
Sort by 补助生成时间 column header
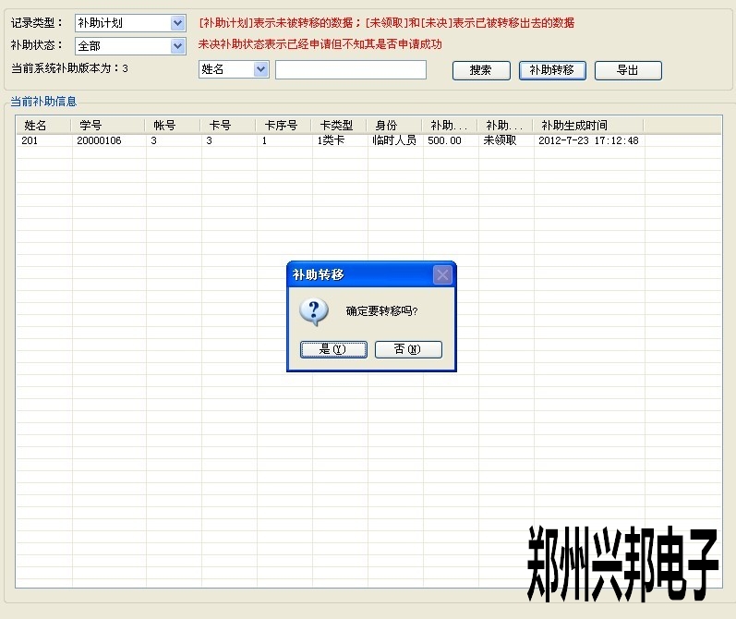(x=589, y=126)
